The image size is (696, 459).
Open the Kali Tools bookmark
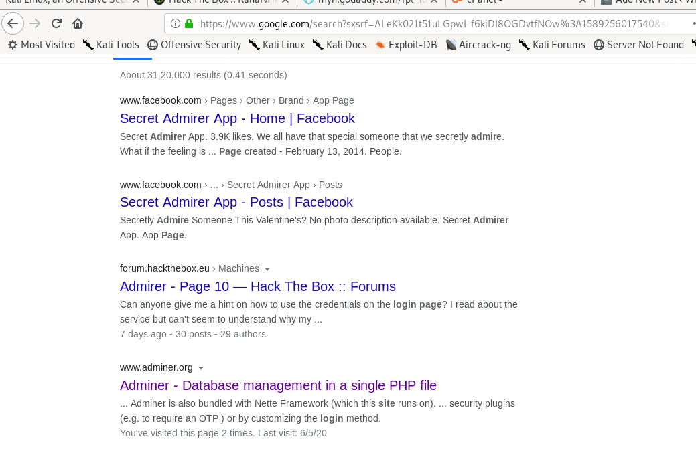point(111,45)
